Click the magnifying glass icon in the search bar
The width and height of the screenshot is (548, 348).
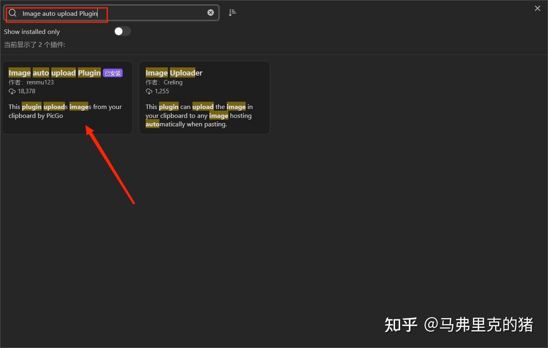(13, 13)
